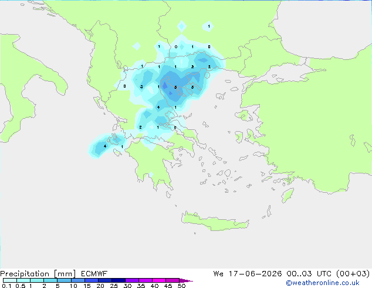This screenshot has height=288, width=372.
Task: Select the legend swatch between 35 and 40
Action: [x=145, y=280]
